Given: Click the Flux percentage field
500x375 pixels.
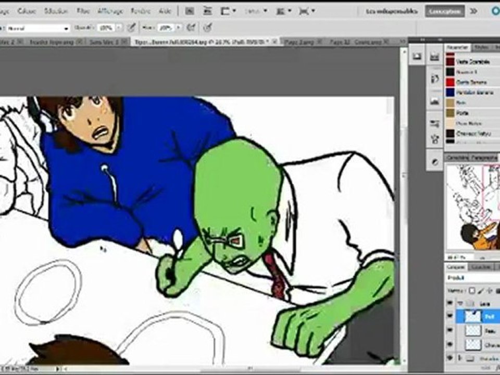Looking at the screenshot, I should tap(165, 28).
